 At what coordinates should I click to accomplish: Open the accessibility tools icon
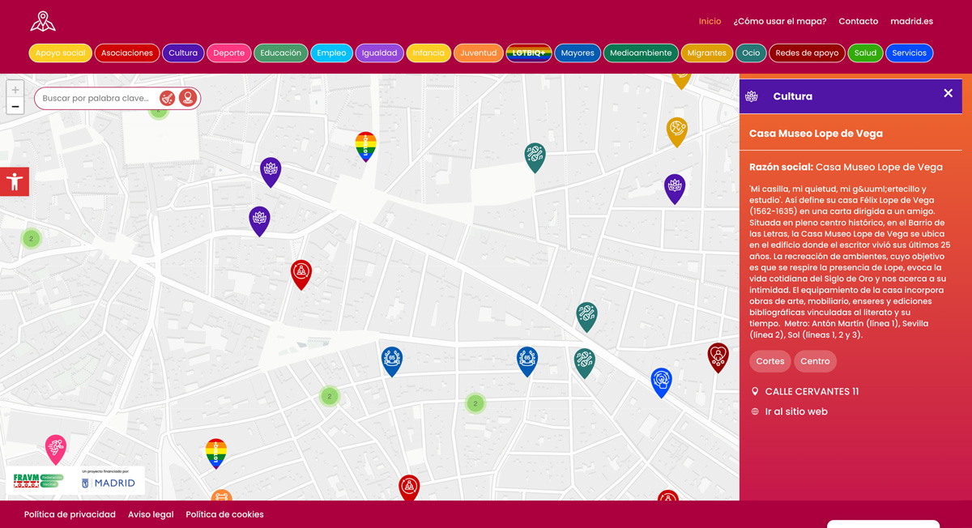tap(15, 181)
